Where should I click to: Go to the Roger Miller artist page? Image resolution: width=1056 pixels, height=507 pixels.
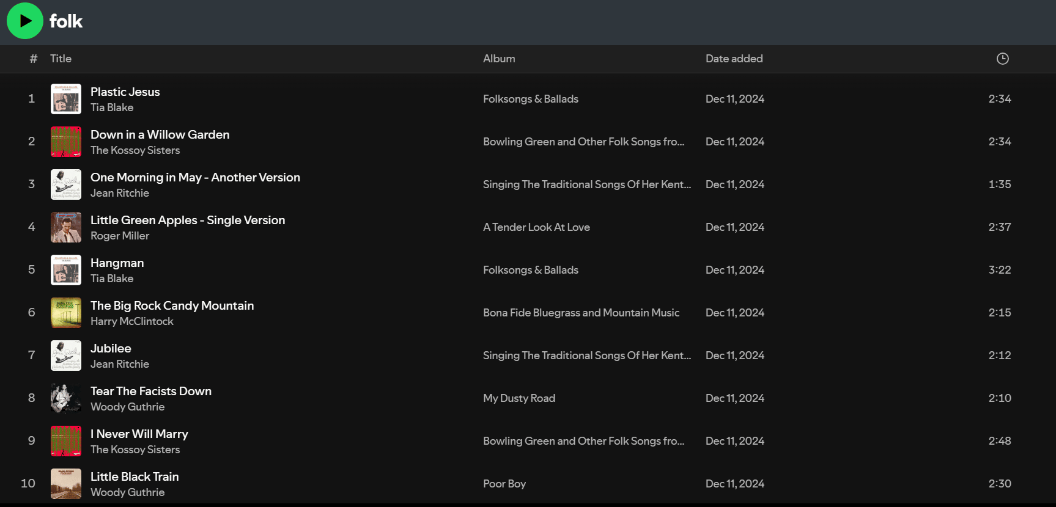pos(120,236)
